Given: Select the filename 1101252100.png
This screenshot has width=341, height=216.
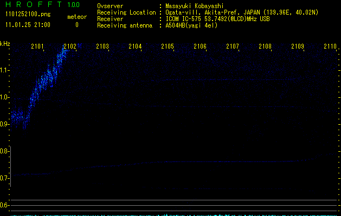Looking at the screenshot, I should [x=28, y=14].
